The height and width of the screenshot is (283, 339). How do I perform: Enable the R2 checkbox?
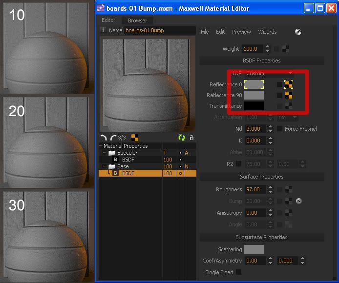(239, 164)
